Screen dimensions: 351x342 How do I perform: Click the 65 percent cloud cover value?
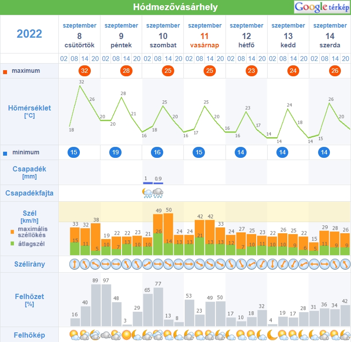[147, 290]
